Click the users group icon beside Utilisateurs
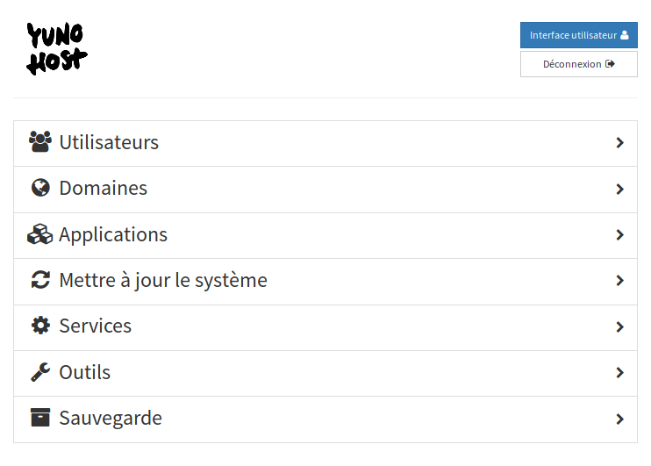 pos(40,142)
